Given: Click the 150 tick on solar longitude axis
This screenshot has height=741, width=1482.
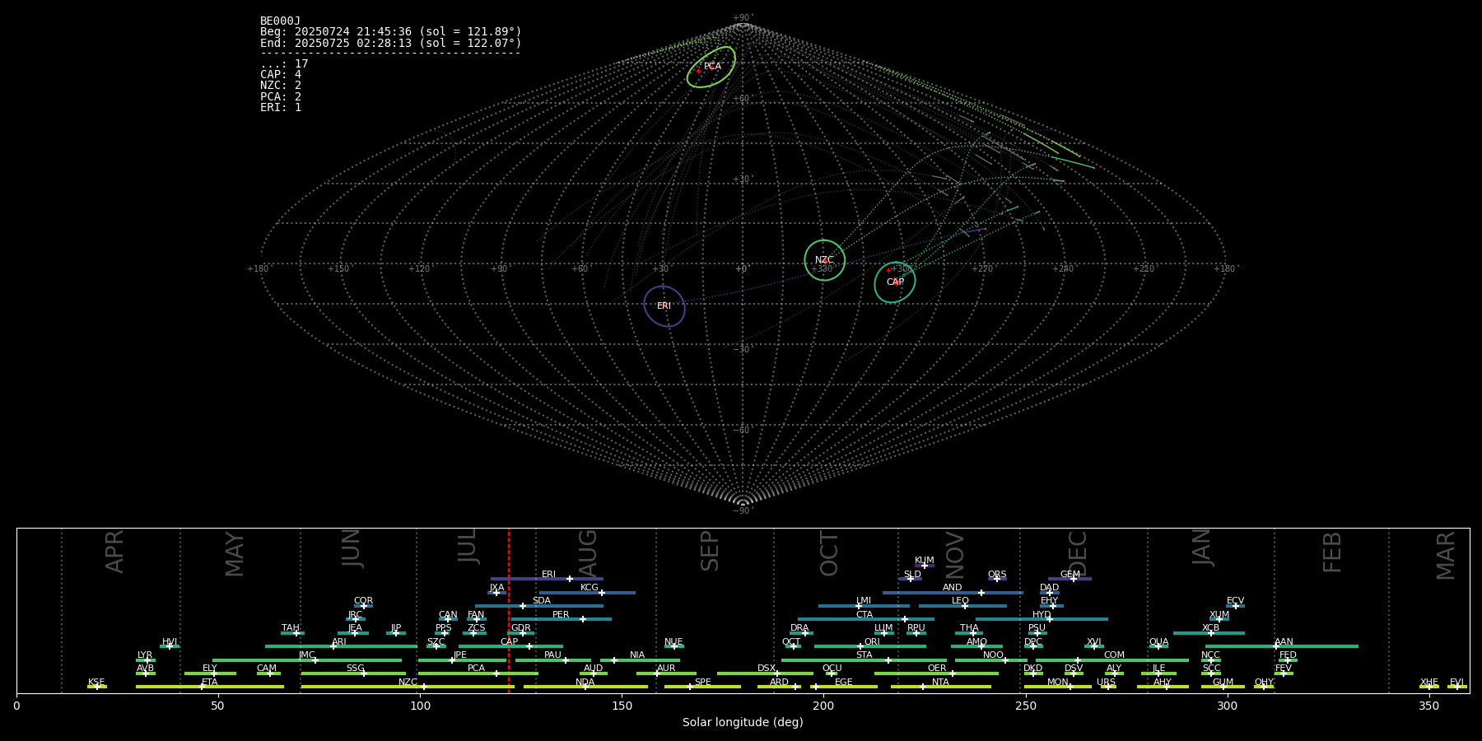Looking at the screenshot, I should point(622,706).
